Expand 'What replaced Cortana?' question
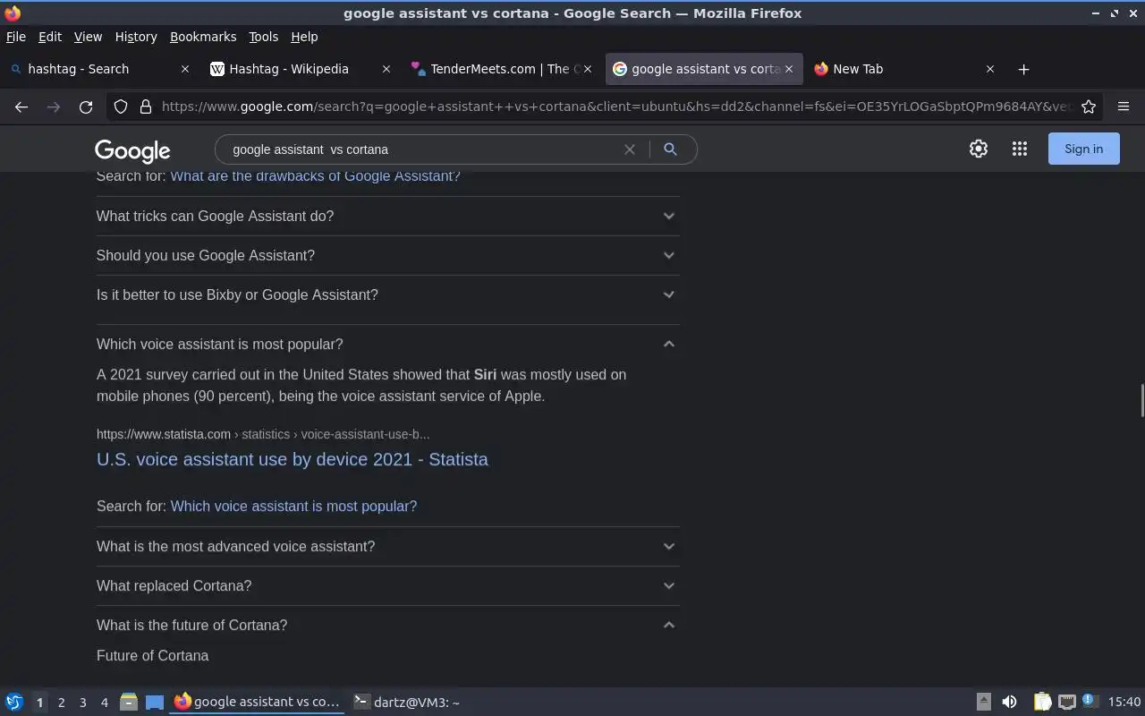1145x716 pixels. [x=386, y=585]
